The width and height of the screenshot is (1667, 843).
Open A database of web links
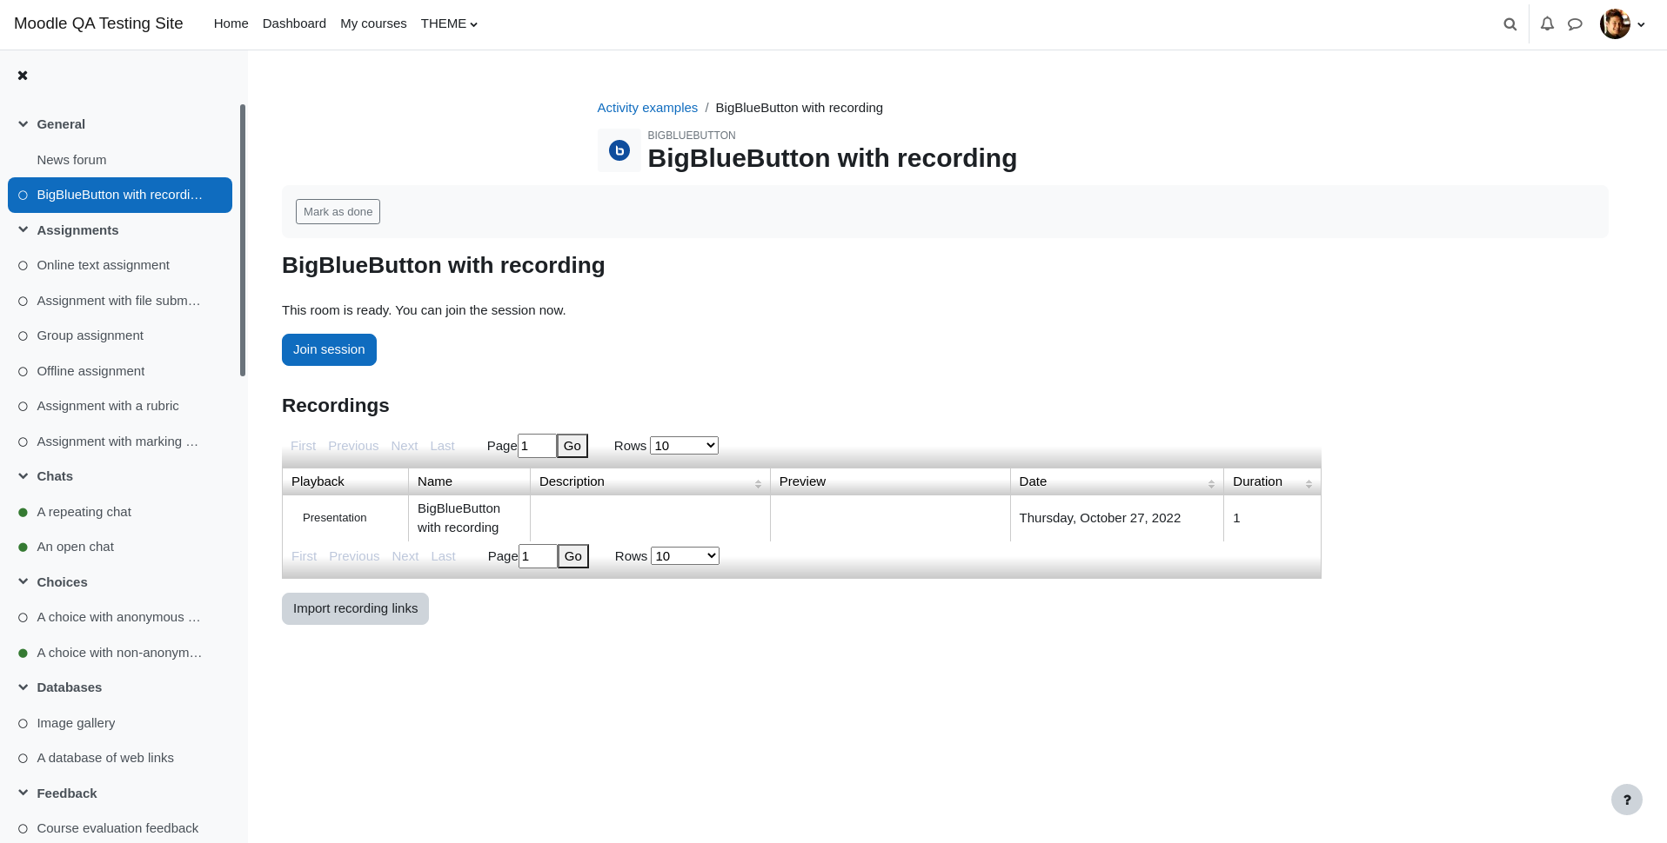click(105, 758)
